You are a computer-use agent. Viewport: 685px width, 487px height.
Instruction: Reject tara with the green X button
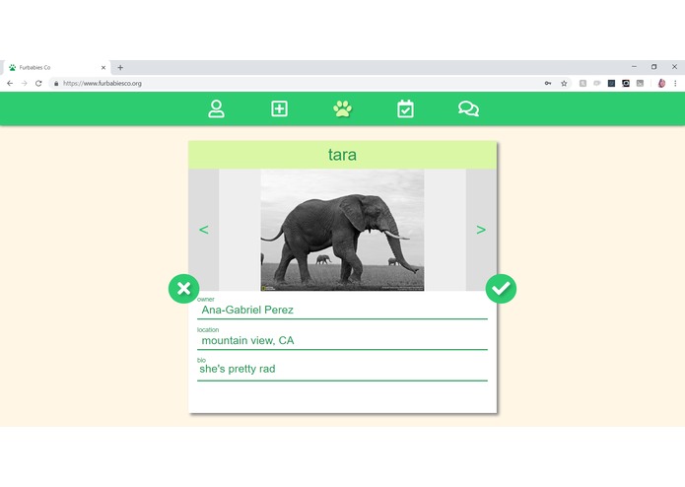tap(184, 289)
